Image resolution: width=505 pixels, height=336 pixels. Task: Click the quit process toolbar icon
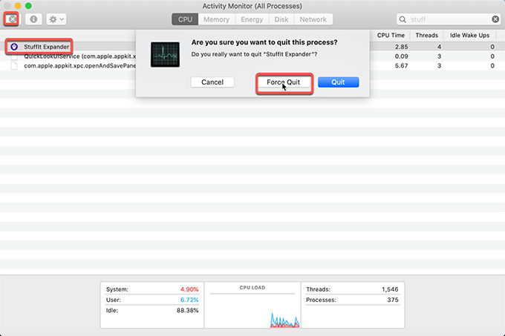11,19
